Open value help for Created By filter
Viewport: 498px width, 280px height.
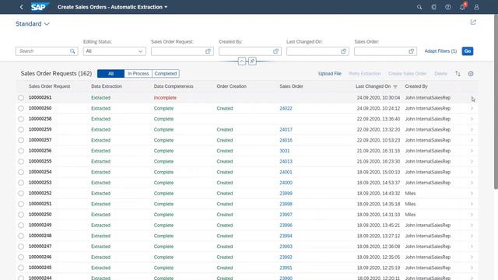(275, 51)
